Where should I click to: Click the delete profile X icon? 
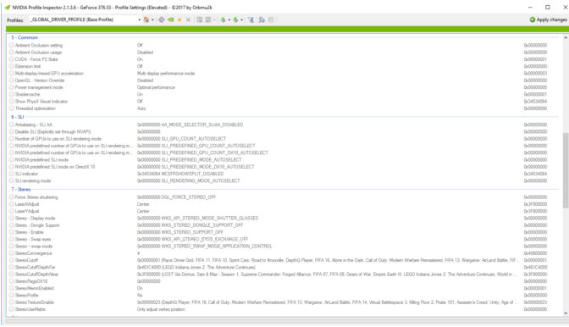click(x=188, y=19)
